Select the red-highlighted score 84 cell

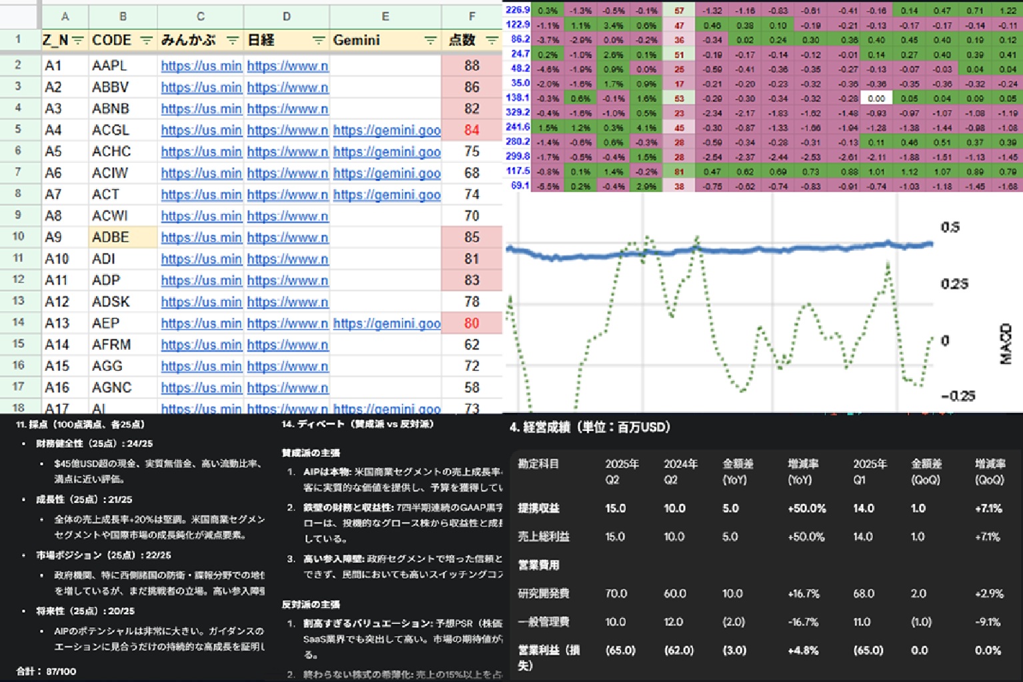(471, 130)
